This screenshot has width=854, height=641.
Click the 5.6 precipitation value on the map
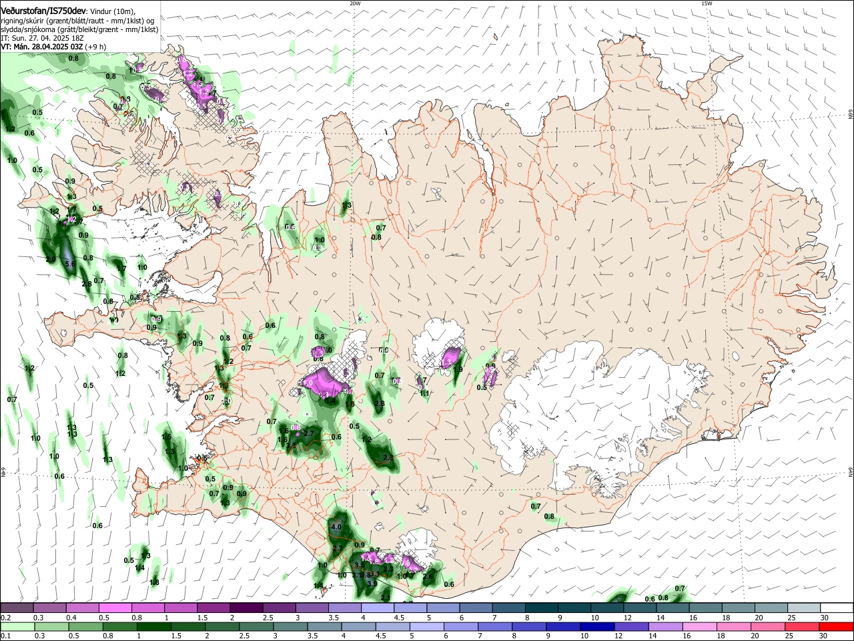coord(70,264)
